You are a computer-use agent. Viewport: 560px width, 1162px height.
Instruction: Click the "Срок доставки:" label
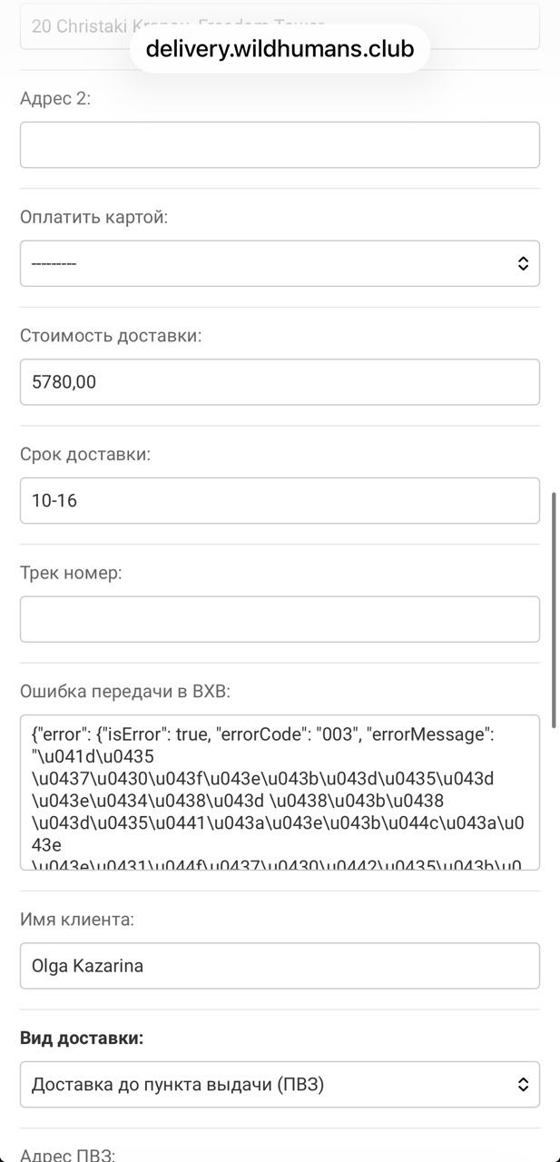(85, 454)
